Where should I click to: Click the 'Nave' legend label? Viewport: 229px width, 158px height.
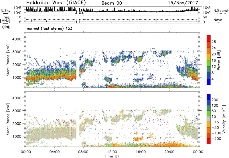(218, 20)
